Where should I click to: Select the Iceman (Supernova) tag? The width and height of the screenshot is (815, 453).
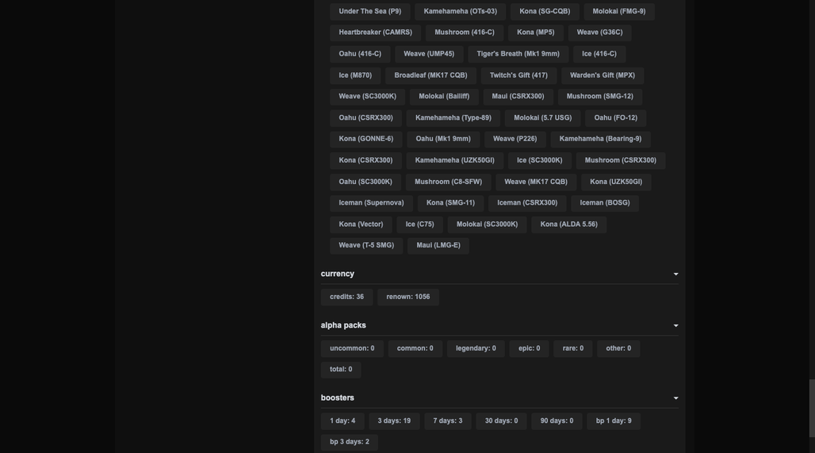371,203
